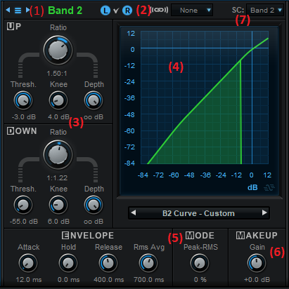Screen dimensions: 289x289
Task: Toggle the DOWN section's D button
Action: coord(11,131)
